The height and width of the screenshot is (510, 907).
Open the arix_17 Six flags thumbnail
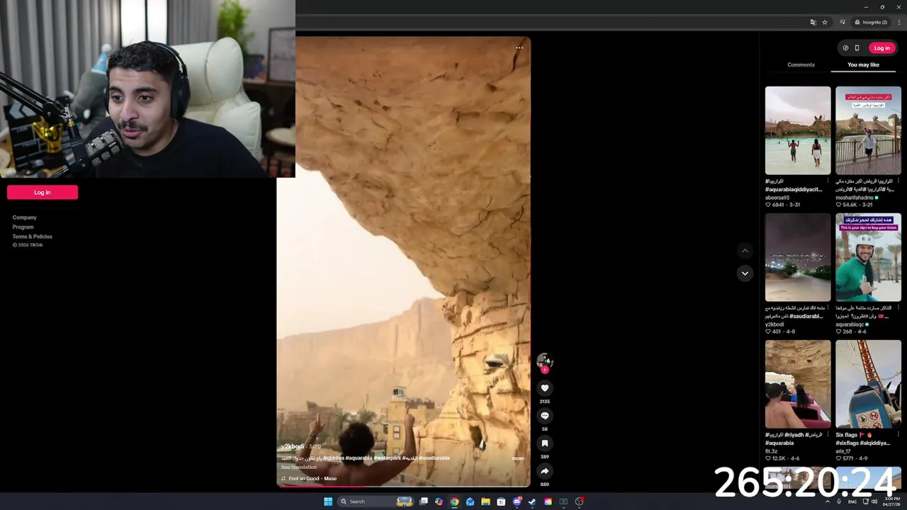point(868,384)
